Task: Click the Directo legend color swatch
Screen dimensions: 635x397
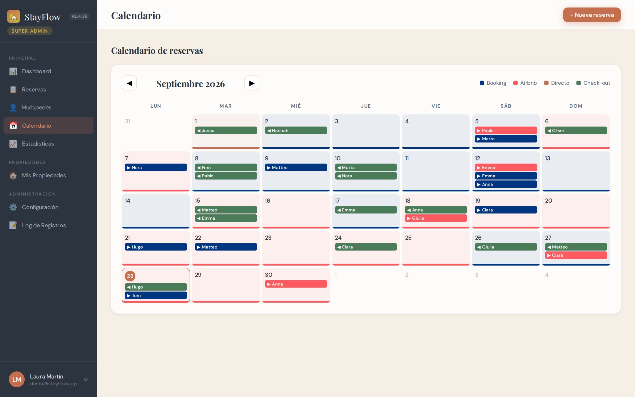Action: click(x=546, y=83)
